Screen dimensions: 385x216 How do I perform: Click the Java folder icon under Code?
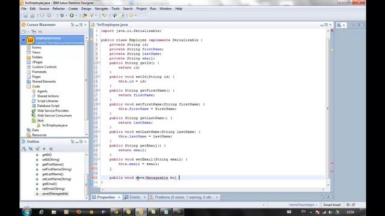34,121
